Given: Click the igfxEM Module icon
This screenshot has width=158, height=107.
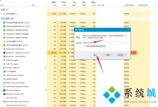Looking at the screenshot, I should click(x=4, y=79).
